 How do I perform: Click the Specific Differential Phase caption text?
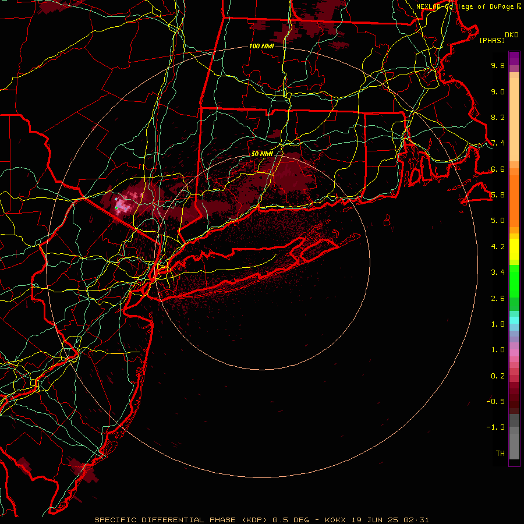261,520
